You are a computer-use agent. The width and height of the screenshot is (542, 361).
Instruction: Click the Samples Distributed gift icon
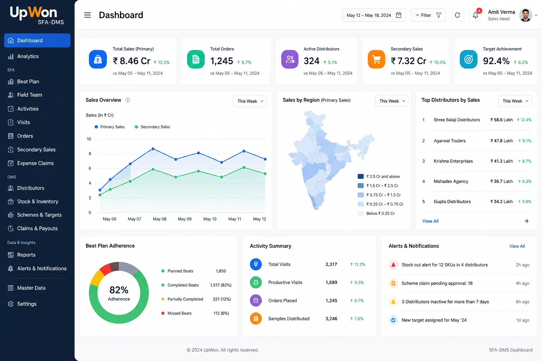[256, 319]
